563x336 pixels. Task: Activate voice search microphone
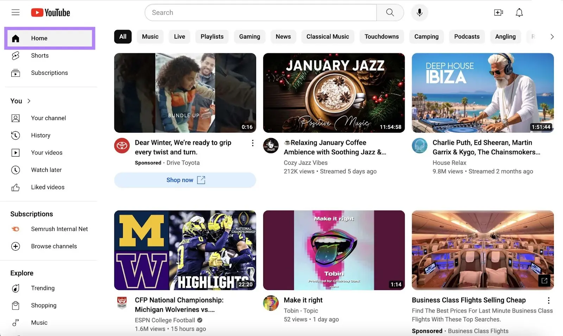419,13
